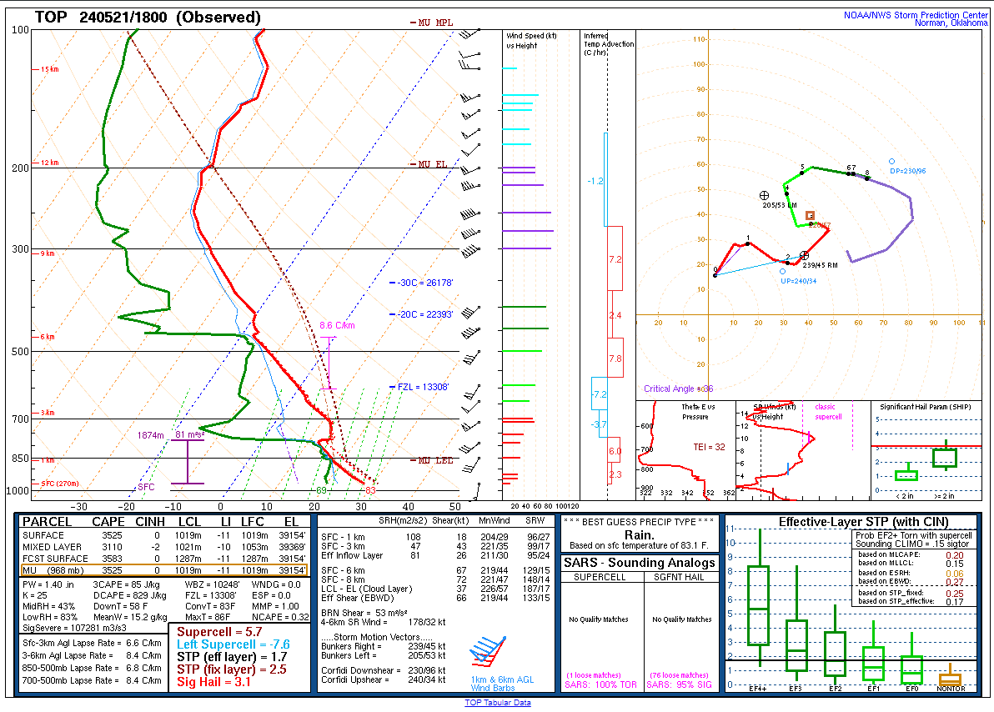The image size is (994, 712).
Task: Click the left-mover marker labeled 205/53 LM
Action: [764, 195]
